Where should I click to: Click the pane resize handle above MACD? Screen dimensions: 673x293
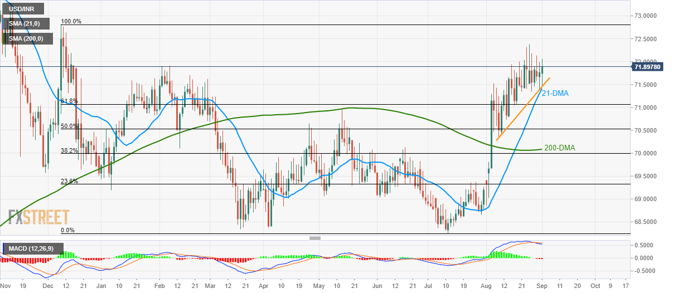315,238
